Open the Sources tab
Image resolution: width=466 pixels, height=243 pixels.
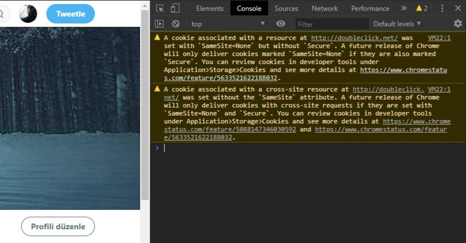coord(286,8)
